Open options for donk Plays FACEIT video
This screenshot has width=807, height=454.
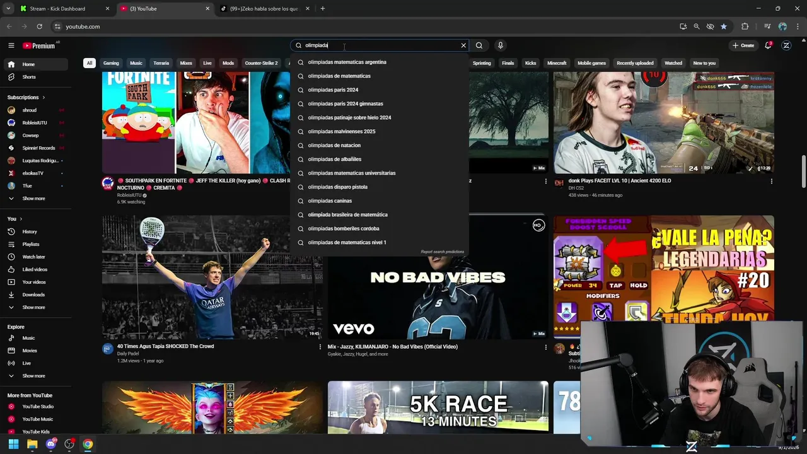point(771,181)
